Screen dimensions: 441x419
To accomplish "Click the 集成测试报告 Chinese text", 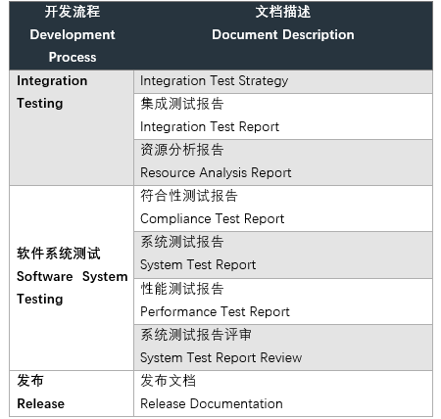I will 182,104.
